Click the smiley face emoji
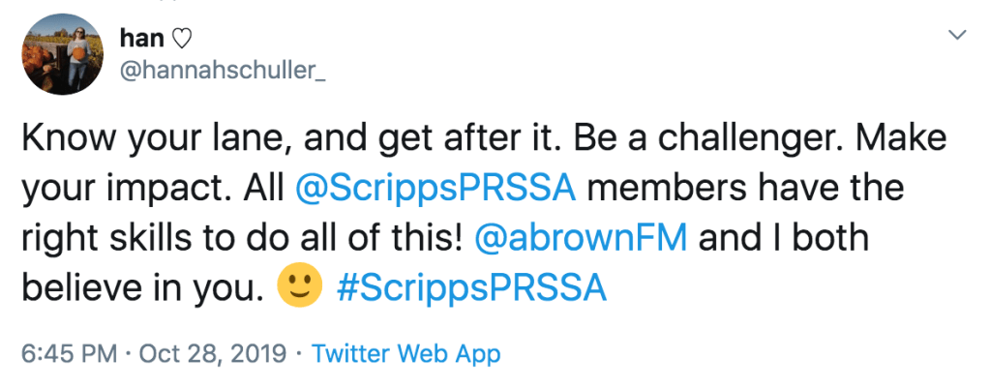The height and width of the screenshot is (389, 990). pyautogui.click(x=300, y=288)
